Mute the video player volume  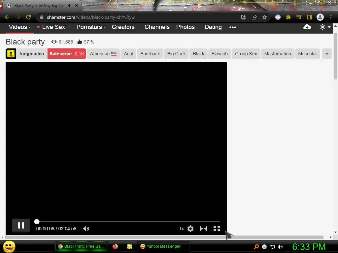click(x=86, y=229)
